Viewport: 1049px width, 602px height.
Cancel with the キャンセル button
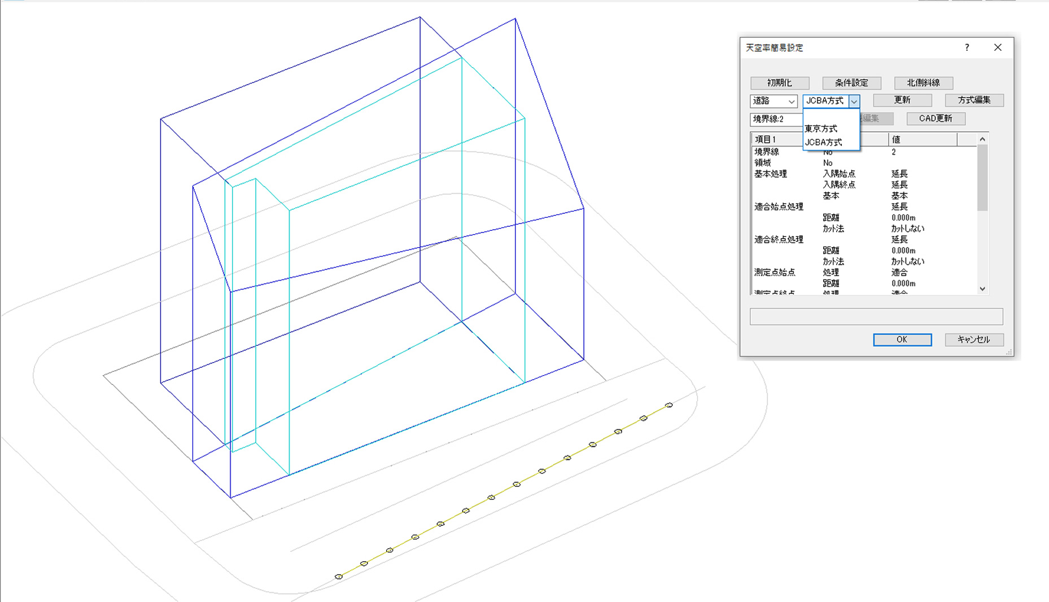pyautogui.click(x=974, y=340)
